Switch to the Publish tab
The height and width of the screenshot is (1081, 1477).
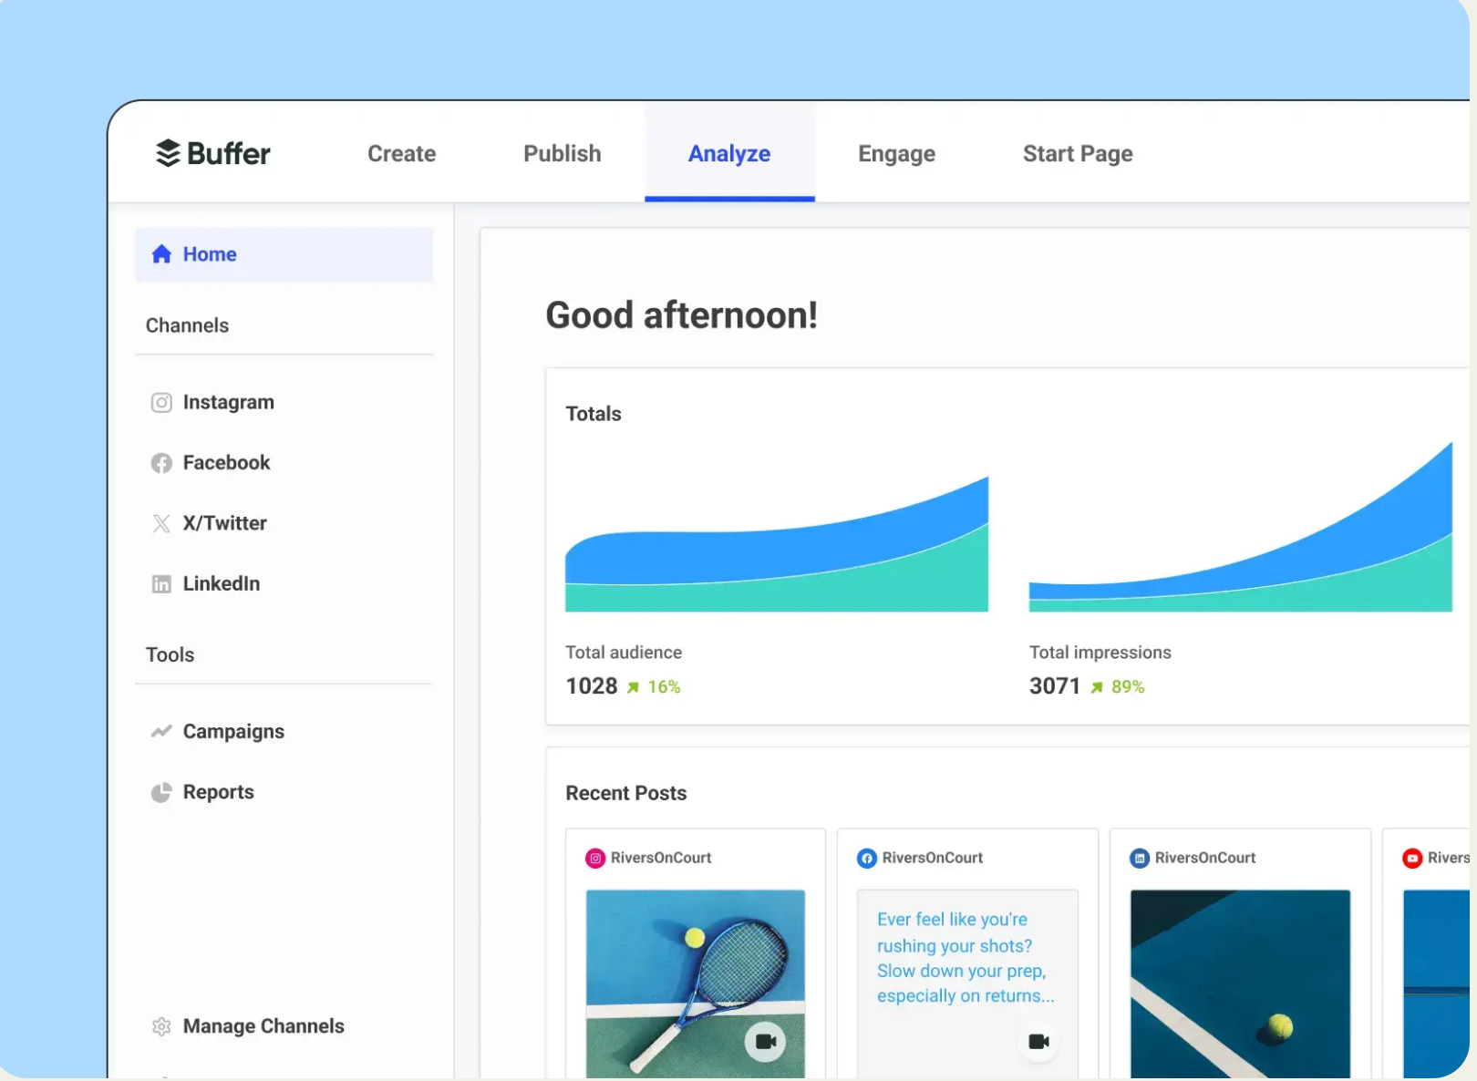click(562, 153)
